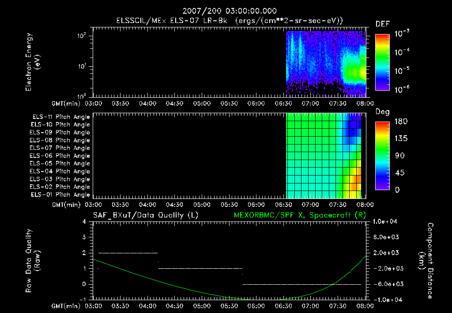
Task: Select the ELS-04 Pitch Angle row label
Action: coord(60,171)
